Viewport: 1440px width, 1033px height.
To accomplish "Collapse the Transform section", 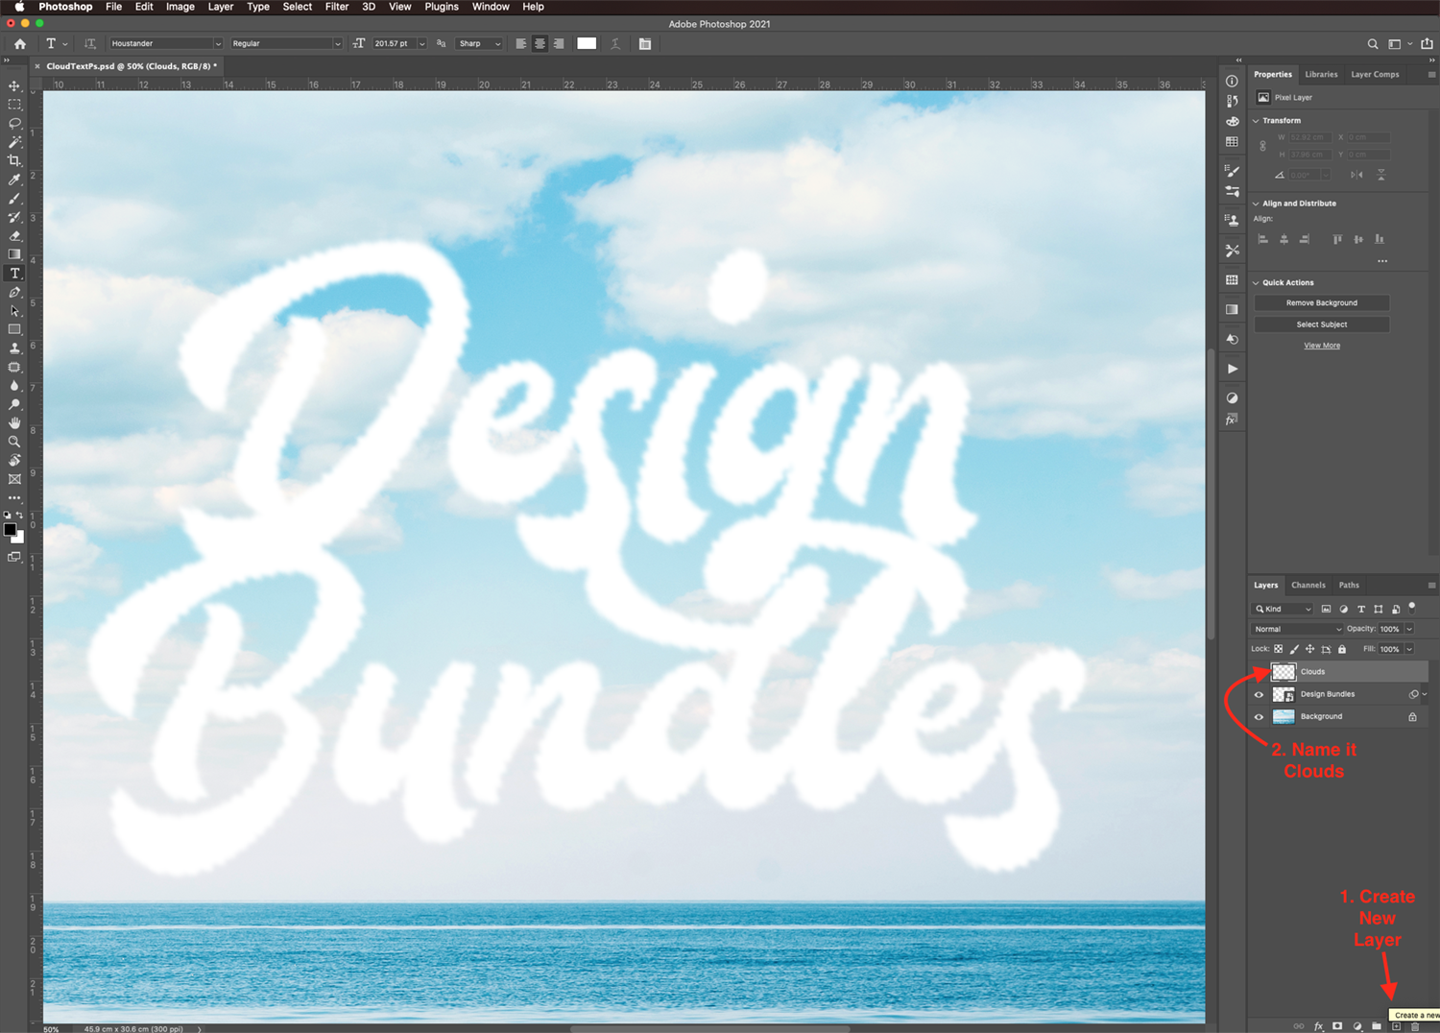I will (1256, 121).
